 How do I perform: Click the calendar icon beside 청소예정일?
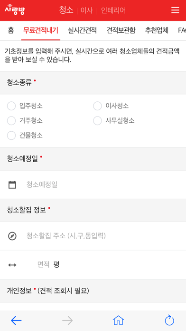coord(12,185)
